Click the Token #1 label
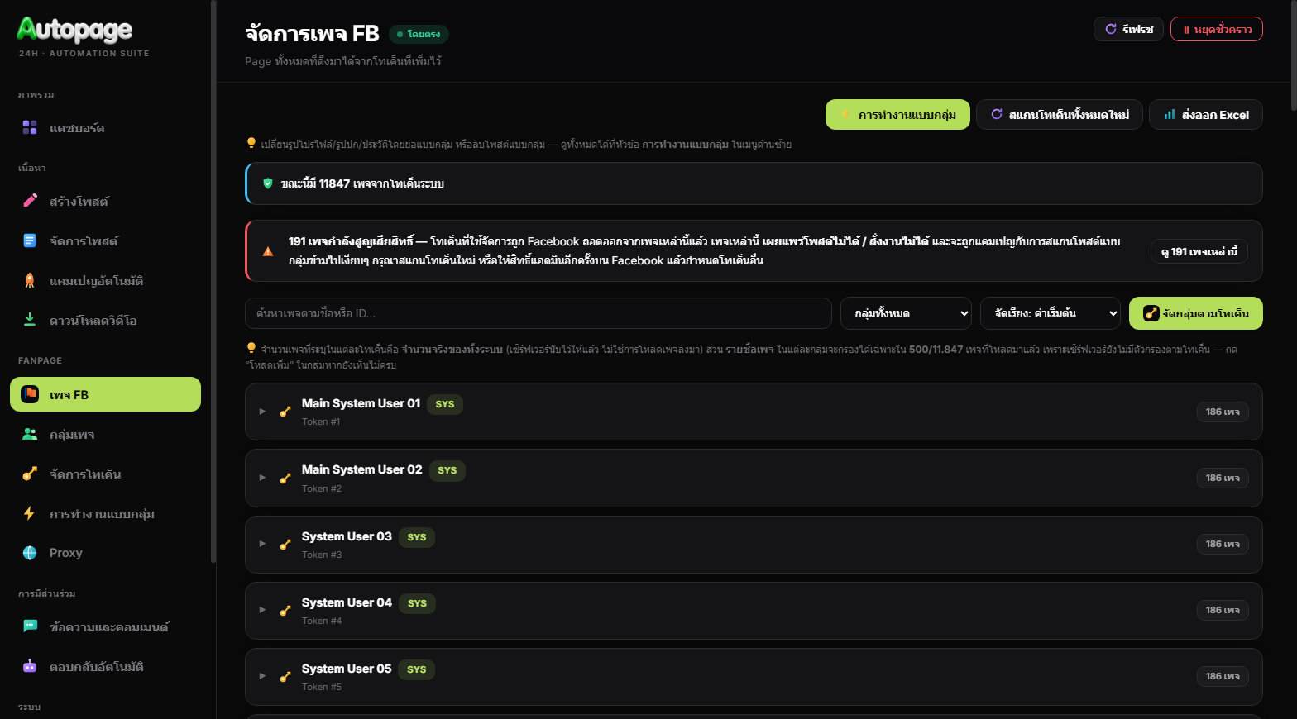The width and height of the screenshot is (1297, 719). 321,421
